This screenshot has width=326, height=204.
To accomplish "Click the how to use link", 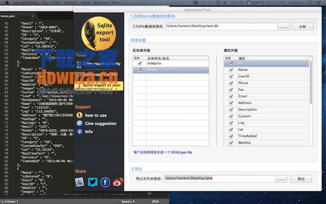I will (96, 115).
